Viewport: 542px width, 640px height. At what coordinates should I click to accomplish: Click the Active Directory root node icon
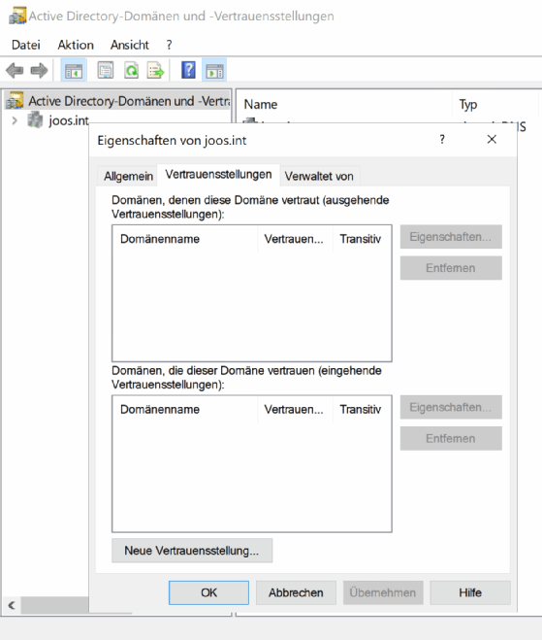[x=15, y=100]
